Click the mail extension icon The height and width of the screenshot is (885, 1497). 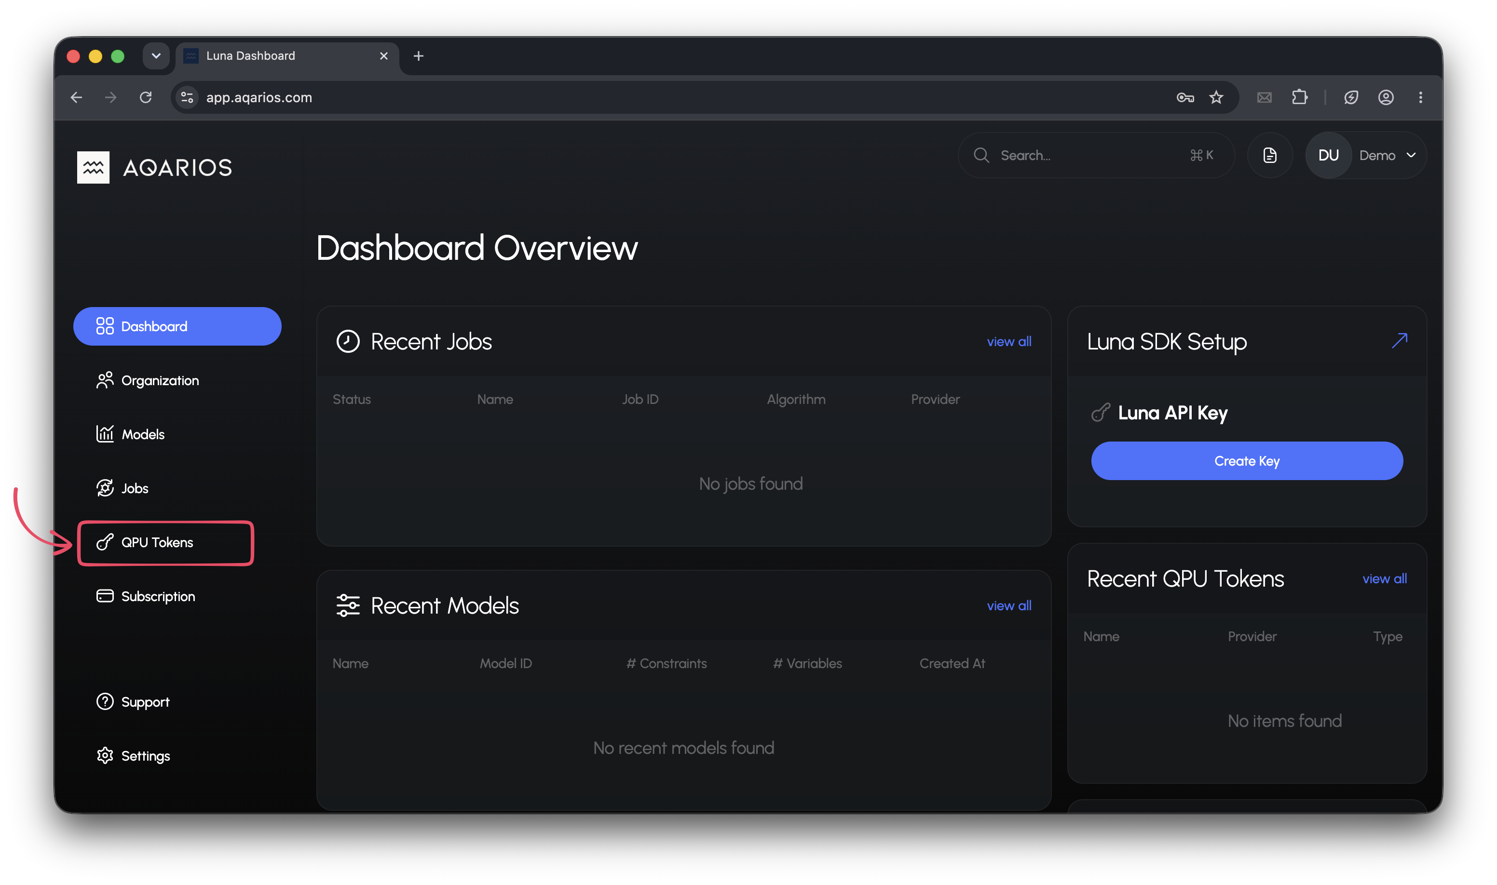[x=1264, y=97]
